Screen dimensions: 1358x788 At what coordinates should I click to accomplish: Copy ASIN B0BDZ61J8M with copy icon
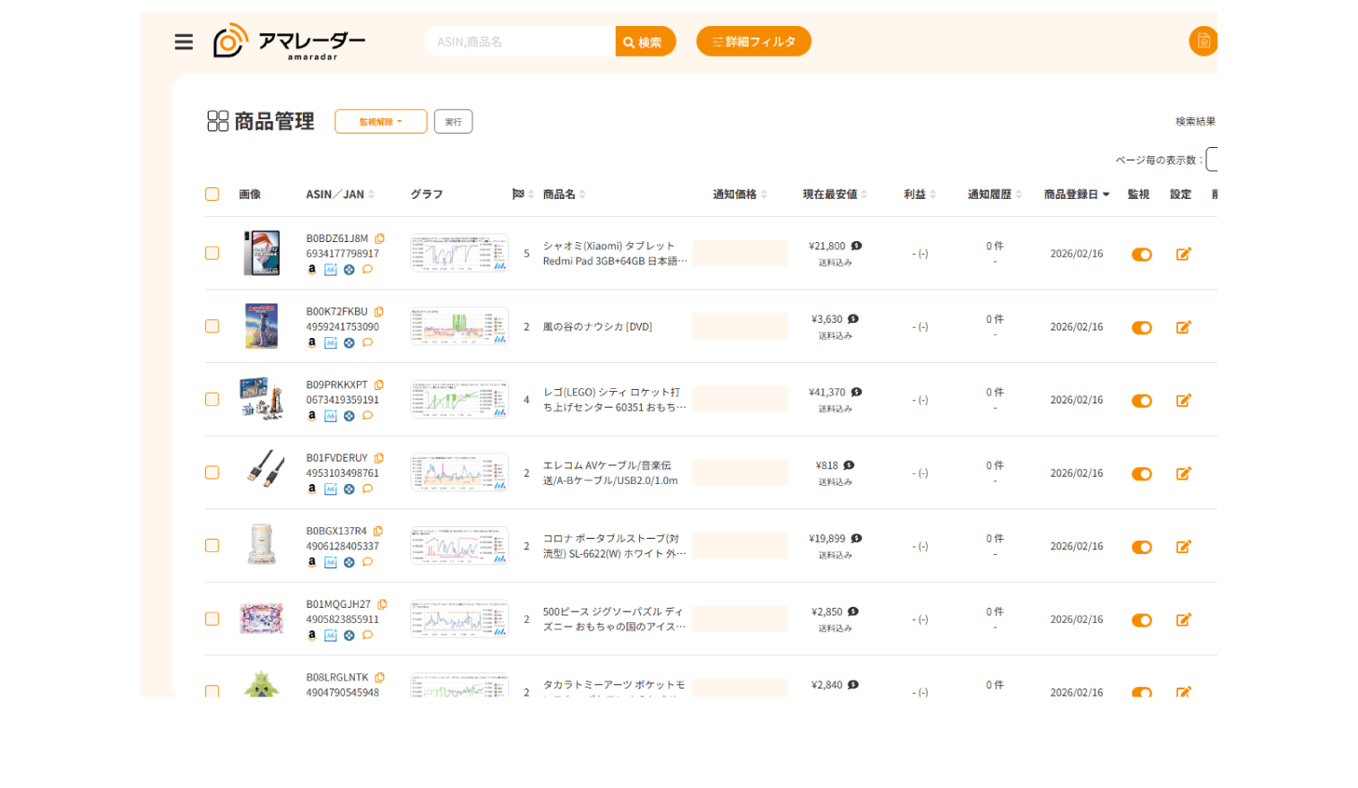380,238
